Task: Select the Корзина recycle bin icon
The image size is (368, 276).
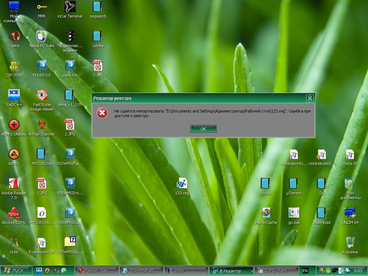Action: tap(350, 245)
